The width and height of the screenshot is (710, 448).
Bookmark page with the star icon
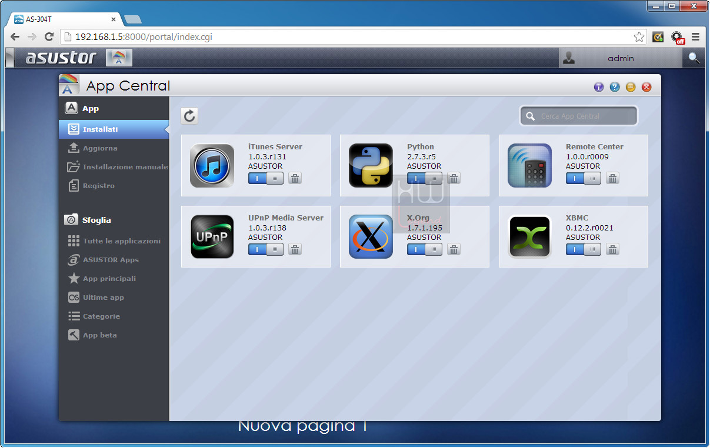pos(639,36)
